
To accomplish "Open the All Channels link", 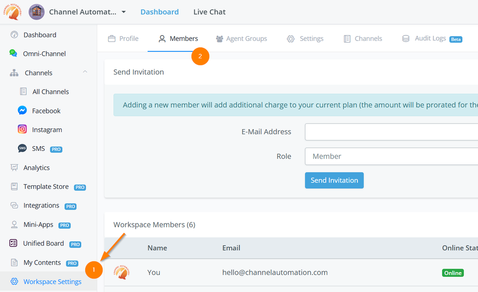I will point(50,92).
